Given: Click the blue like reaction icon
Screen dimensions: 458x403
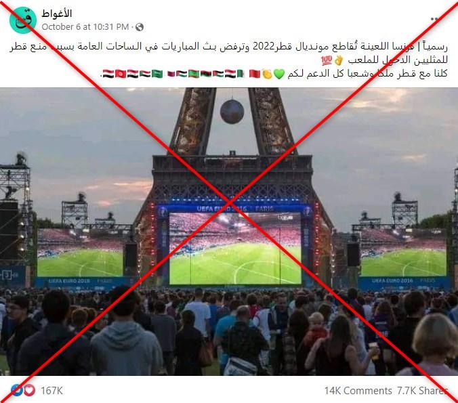Looking at the screenshot, I should pyautogui.click(x=16, y=390).
